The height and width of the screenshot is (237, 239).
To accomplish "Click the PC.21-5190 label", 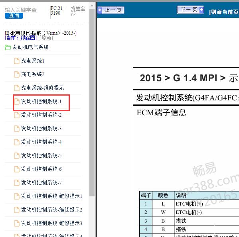I will coord(57,11).
